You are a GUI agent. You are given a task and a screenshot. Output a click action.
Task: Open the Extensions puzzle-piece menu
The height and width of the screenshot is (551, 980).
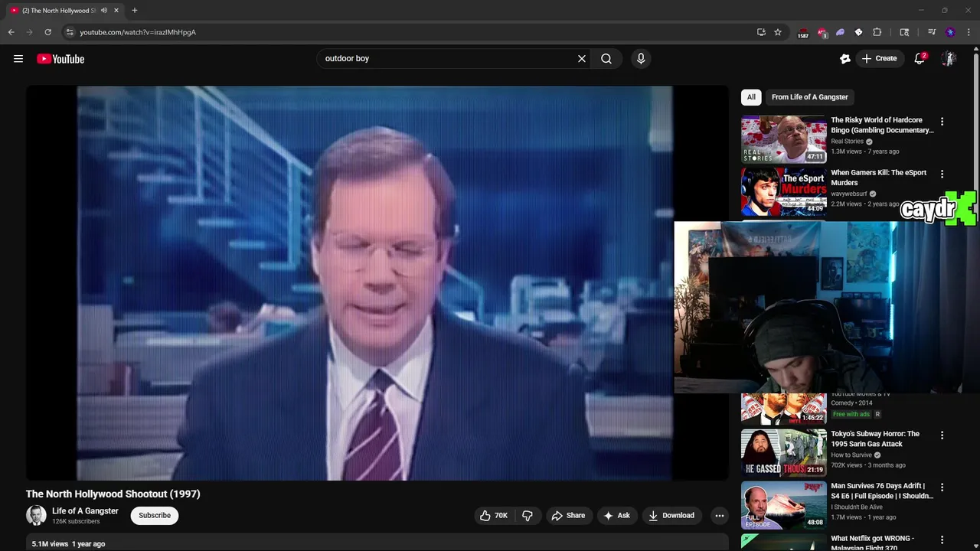tap(877, 32)
